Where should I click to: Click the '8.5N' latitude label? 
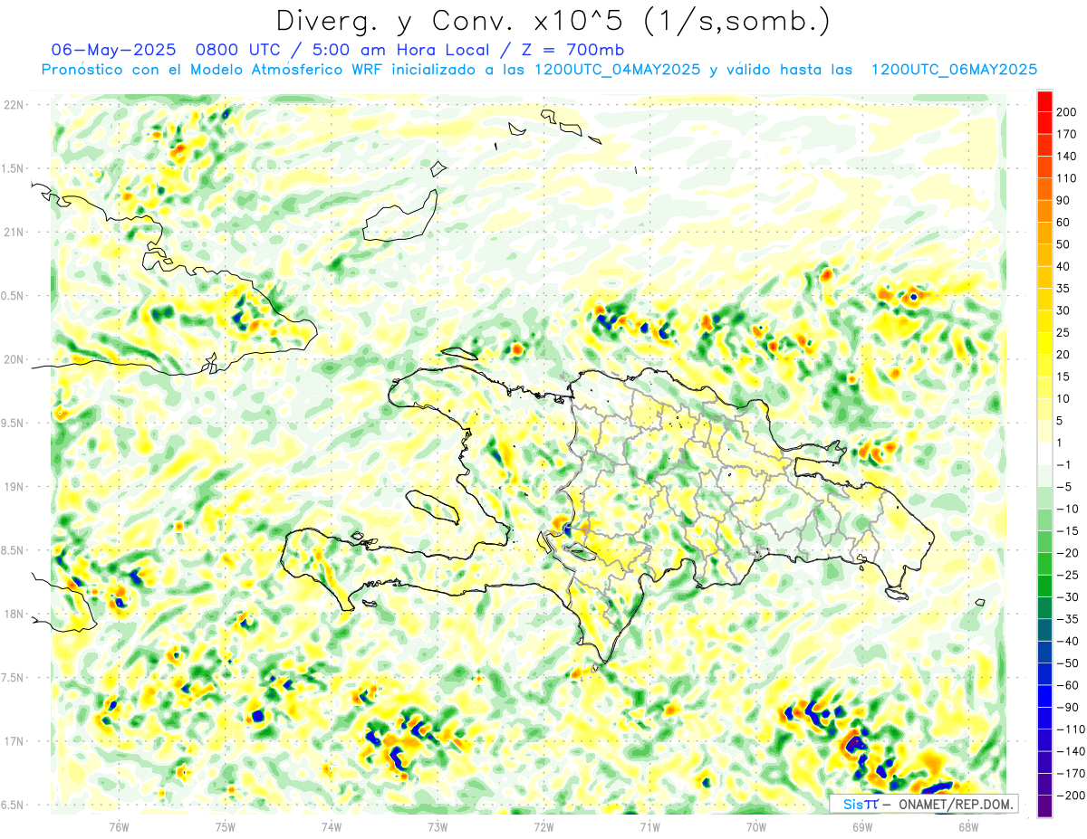coord(13,550)
